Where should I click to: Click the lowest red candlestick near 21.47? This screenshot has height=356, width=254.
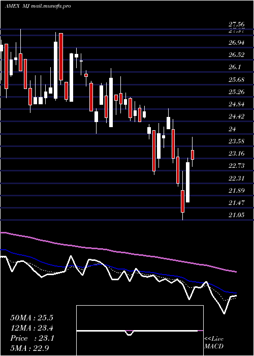tap(182, 201)
